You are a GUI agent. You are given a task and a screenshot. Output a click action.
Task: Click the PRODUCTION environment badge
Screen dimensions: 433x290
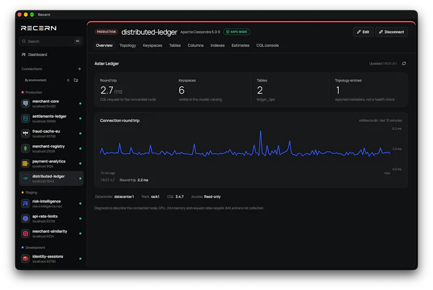[x=106, y=32]
